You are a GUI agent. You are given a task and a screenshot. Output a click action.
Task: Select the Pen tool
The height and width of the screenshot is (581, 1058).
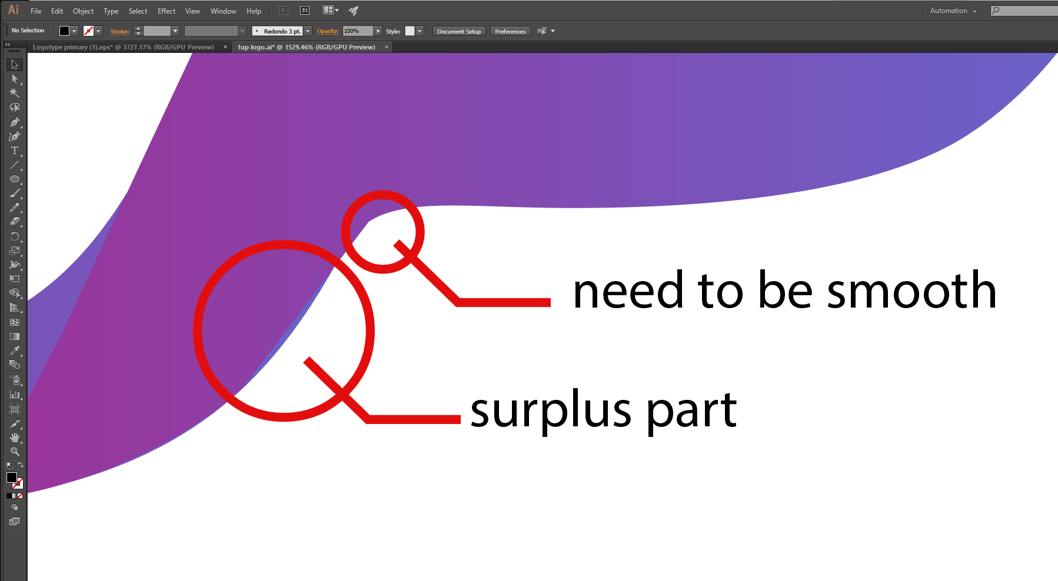pyautogui.click(x=15, y=122)
